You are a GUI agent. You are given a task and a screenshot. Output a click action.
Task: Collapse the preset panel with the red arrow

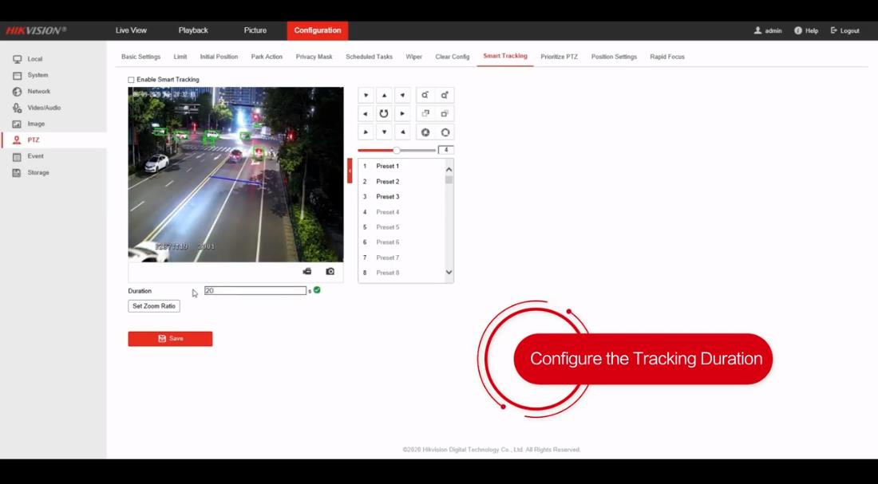[x=350, y=170]
